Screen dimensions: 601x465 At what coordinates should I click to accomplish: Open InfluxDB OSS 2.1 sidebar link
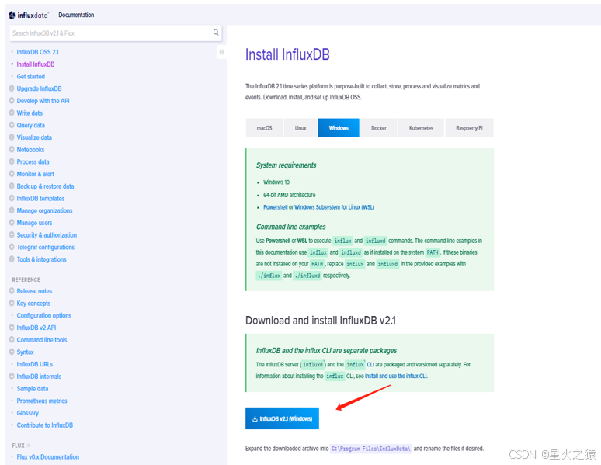[x=37, y=52]
